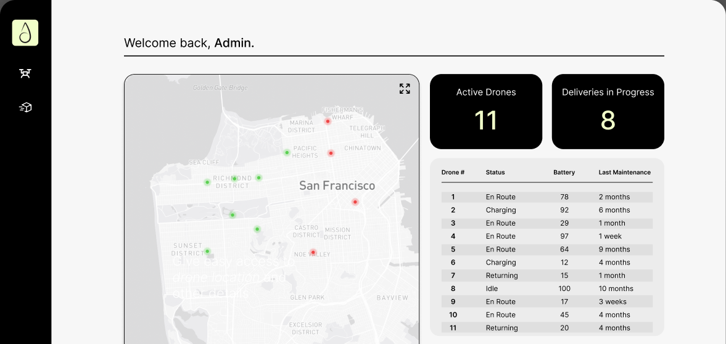Select green marker in Sunset District
The width and height of the screenshot is (726, 344).
pyautogui.click(x=207, y=252)
